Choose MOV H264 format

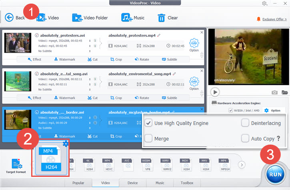(186, 165)
